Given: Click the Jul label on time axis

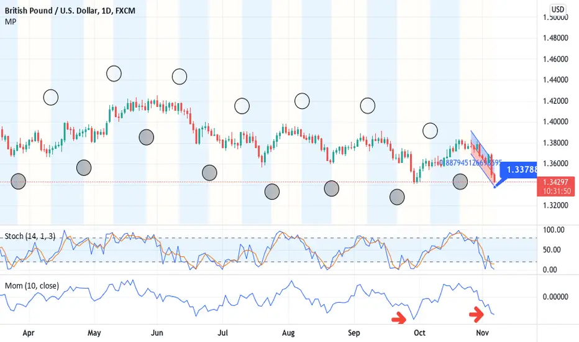Looking at the screenshot, I should point(222,333).
